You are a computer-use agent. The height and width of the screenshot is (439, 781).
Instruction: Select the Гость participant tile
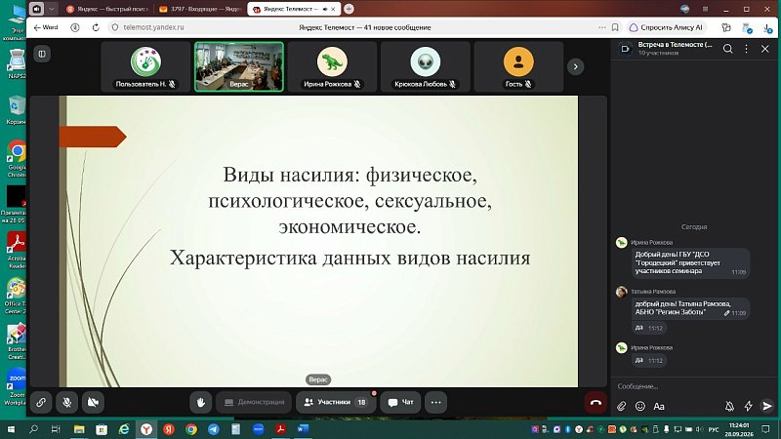[518, 66]
